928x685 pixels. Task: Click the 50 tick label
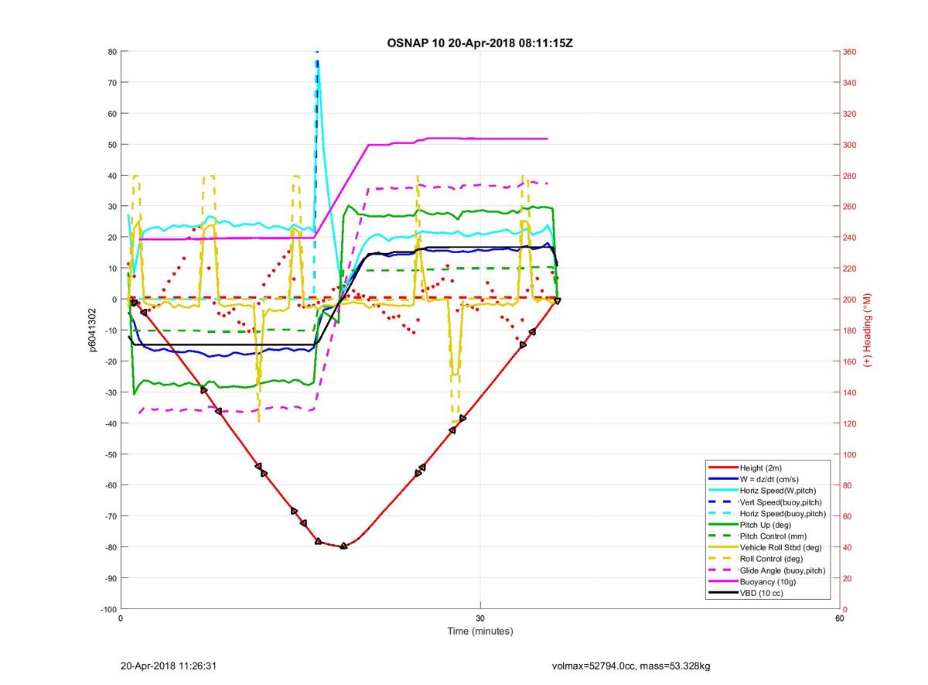coord(111,145)
